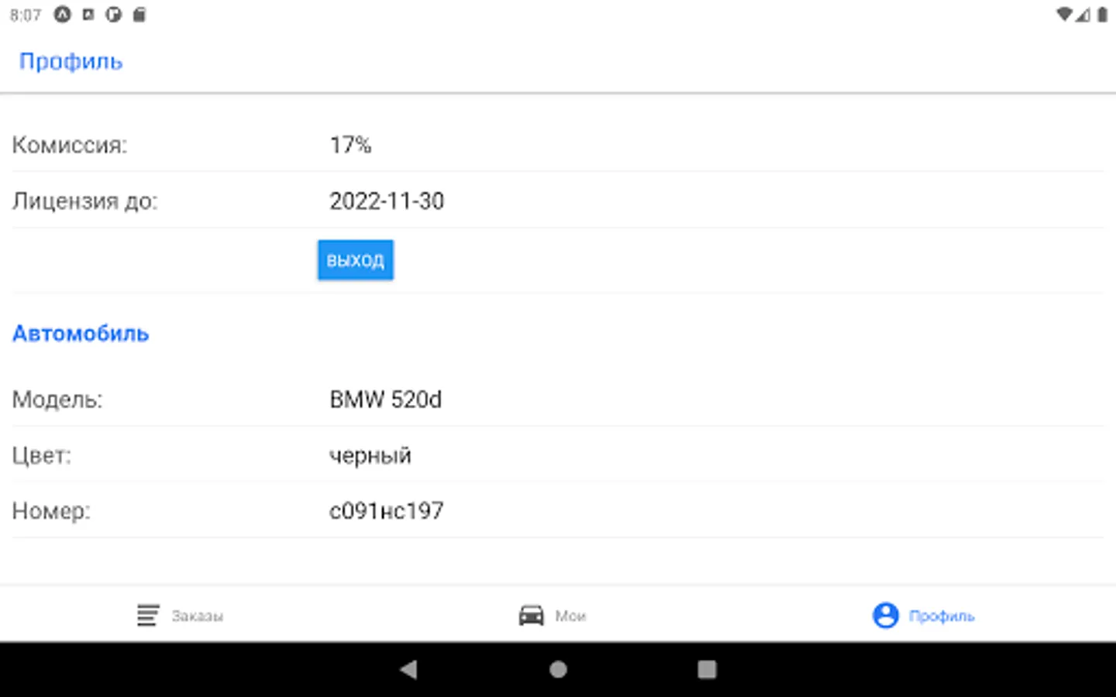The height and width of the screenshot is (697, 1116).
Task: Tap the Заказы list icon
Action: click(x=148, y=616)
